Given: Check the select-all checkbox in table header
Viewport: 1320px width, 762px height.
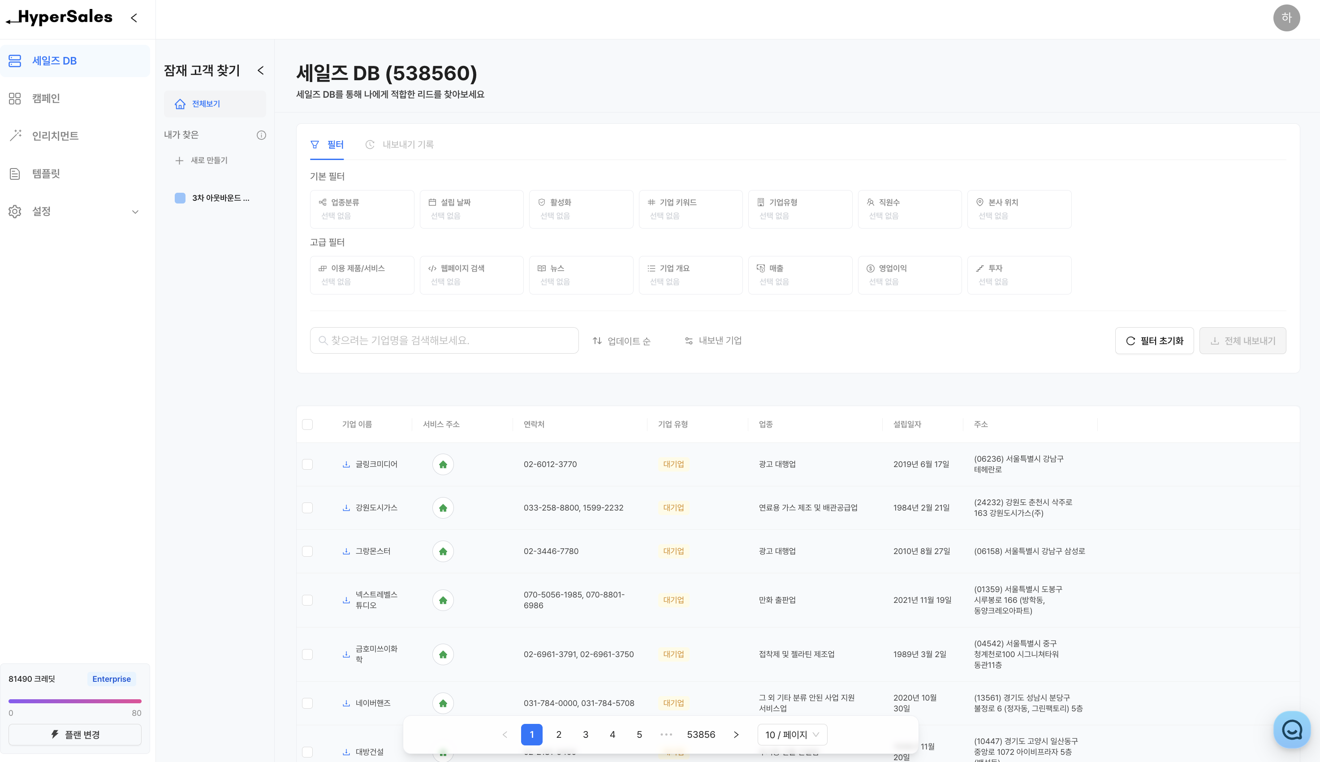Looking at the screenshot, I should tap(307, 424).
